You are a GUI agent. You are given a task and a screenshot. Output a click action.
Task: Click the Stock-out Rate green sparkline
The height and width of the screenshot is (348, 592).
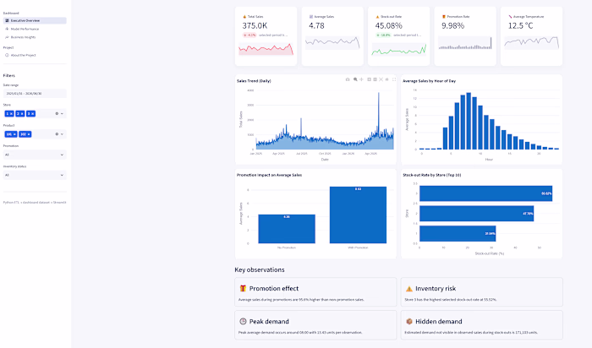pos(398,49)
